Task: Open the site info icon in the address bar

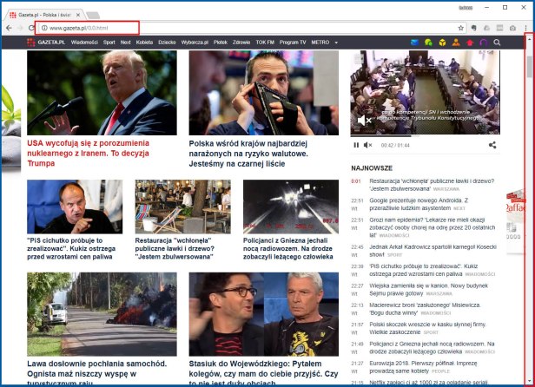Action: click(44, 28)
